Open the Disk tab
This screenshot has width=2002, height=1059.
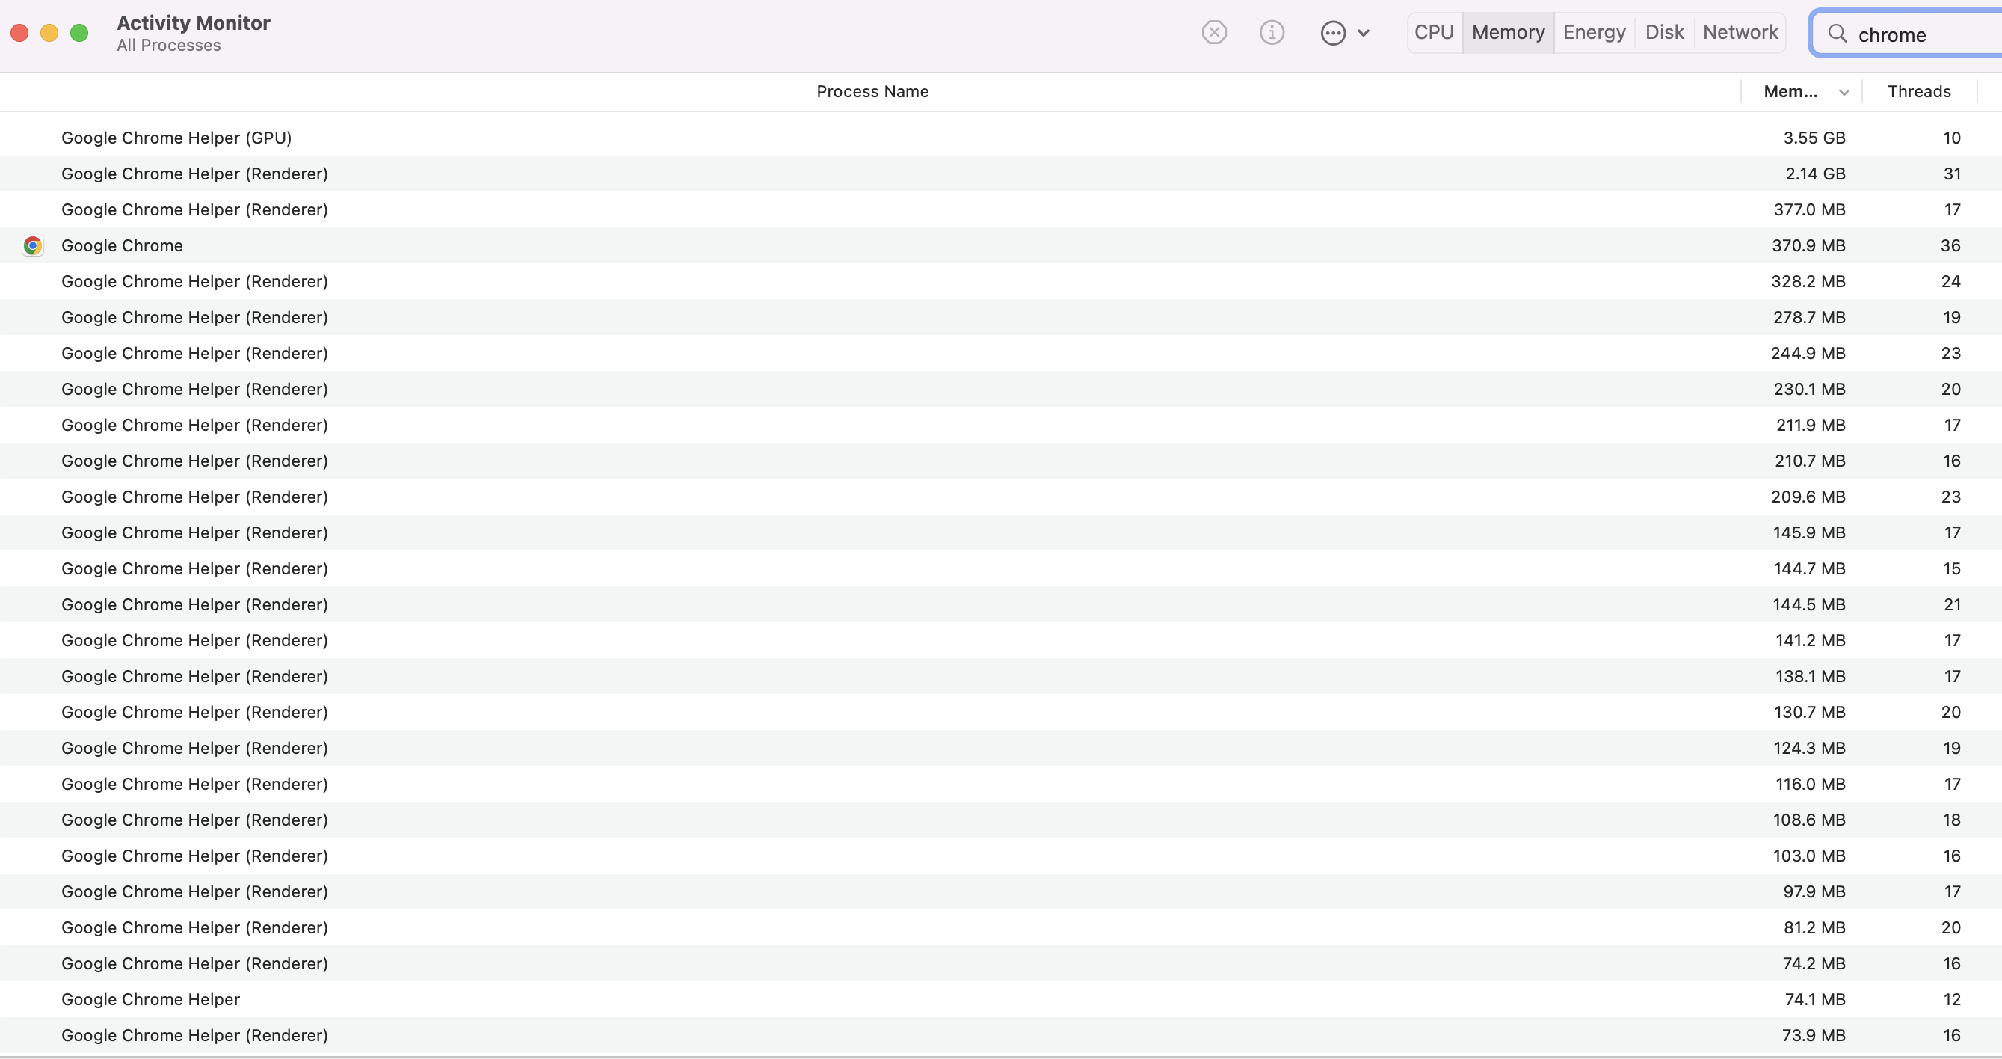click(x=1664, y=33)
